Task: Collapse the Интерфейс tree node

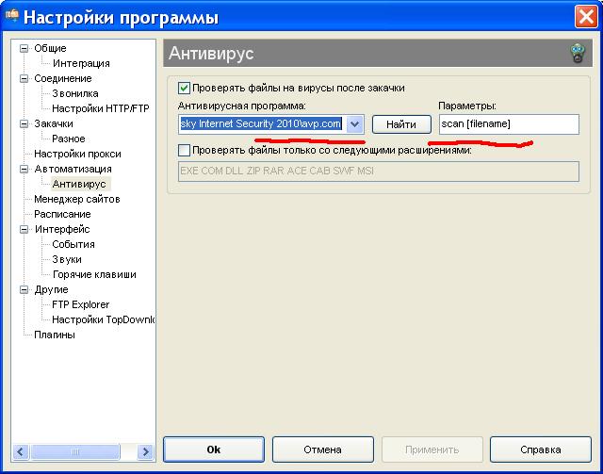Action: 24,229
